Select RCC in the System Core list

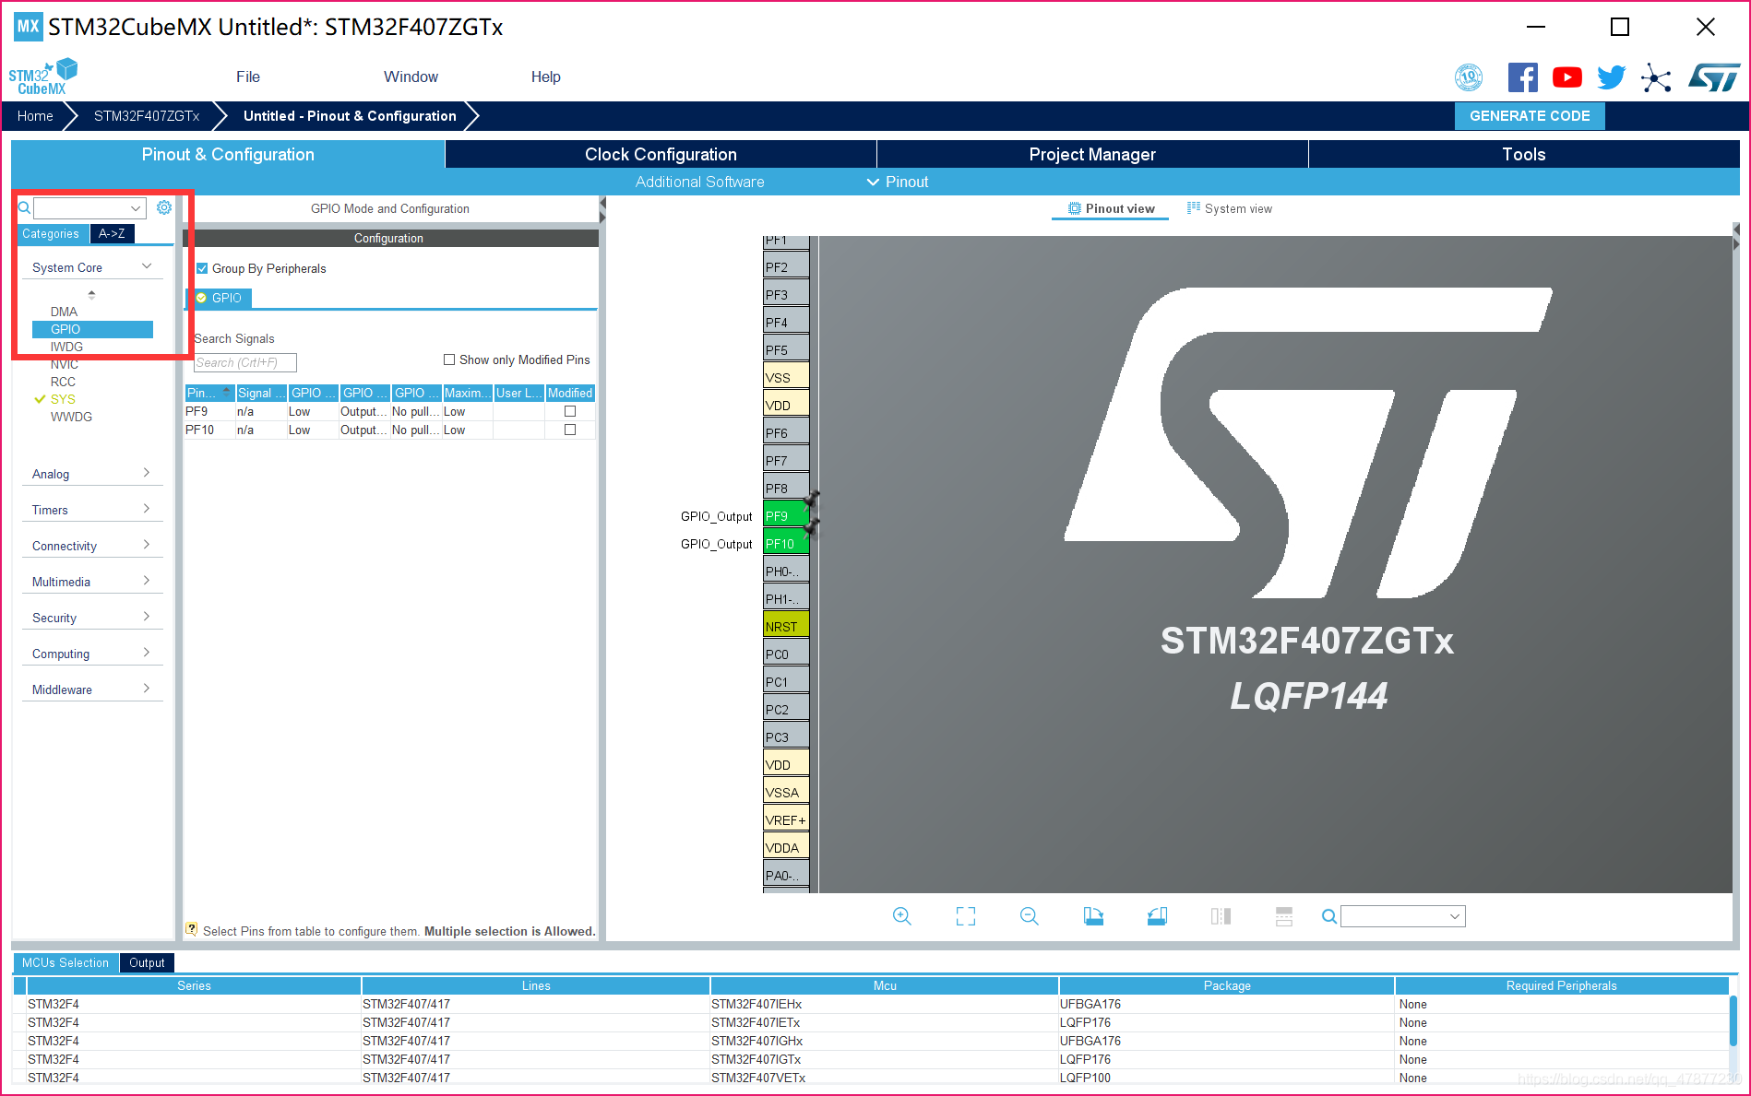(x=63, y=382)
